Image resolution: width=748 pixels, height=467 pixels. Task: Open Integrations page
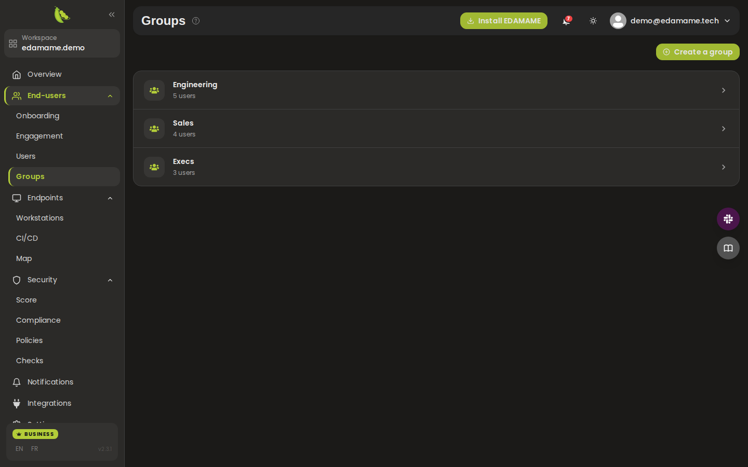pos(62,403)
